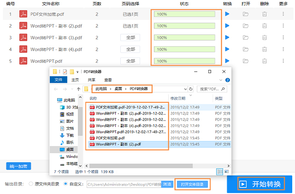Sort files by 名称 column header
295x194 pixels.
[x=93, y=98]
